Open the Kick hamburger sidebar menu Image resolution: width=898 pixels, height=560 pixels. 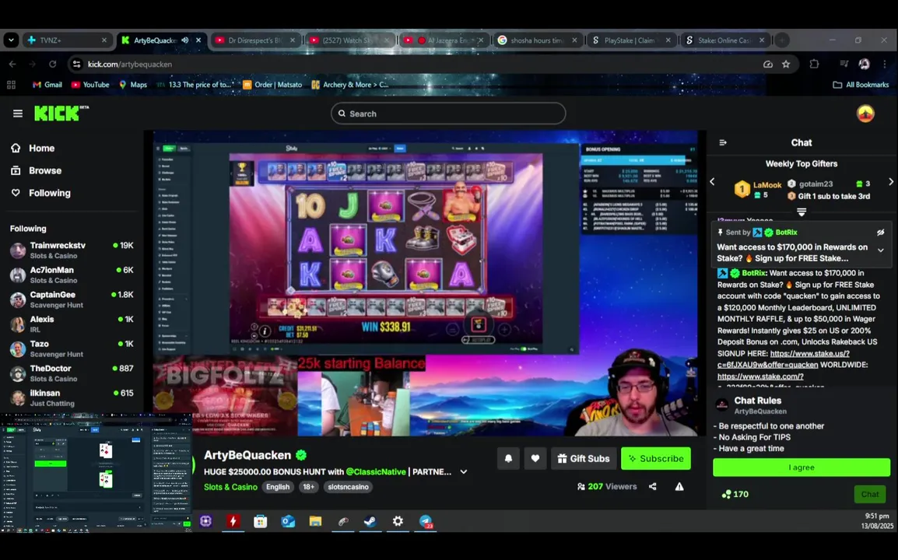pos(18,114)
